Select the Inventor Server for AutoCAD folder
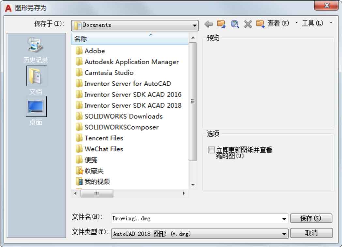Screen dimensions: 342x247 pyautogui.click(x=123, y=83)
